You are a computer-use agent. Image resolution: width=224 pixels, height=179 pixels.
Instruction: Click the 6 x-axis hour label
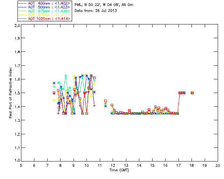[x=34, y=165]
